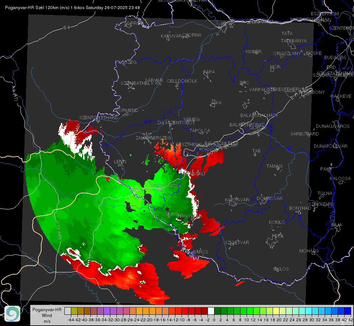Image resolution: width=354 pixels, height=326 pixels.
Task: Select the S 6 road label
Action: 67,28
